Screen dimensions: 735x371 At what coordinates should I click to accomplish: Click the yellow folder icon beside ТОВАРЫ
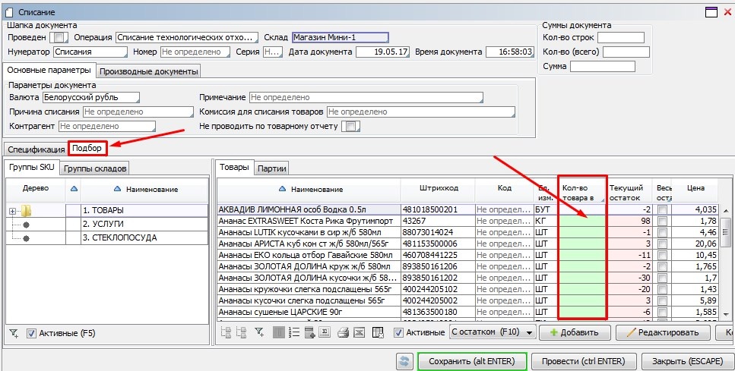[x=25, y=210]
